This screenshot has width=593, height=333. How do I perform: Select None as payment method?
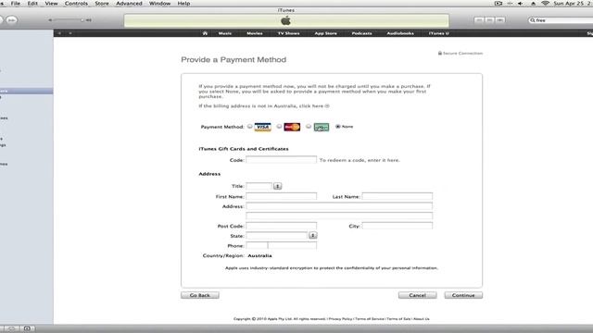tap(337, 127)
